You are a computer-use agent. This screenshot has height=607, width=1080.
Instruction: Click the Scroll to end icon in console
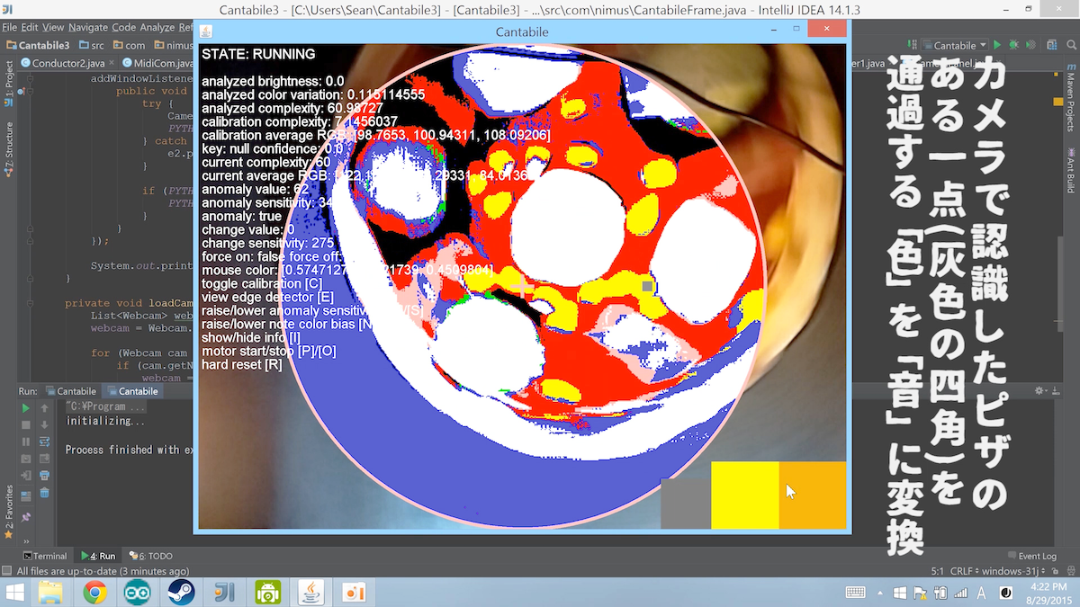tap(44, 459)
